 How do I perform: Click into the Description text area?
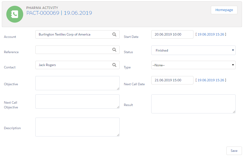(x=77, y=127)
